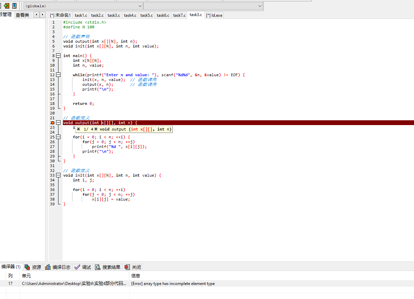Click the 单元 column header

tap(75, 276)
